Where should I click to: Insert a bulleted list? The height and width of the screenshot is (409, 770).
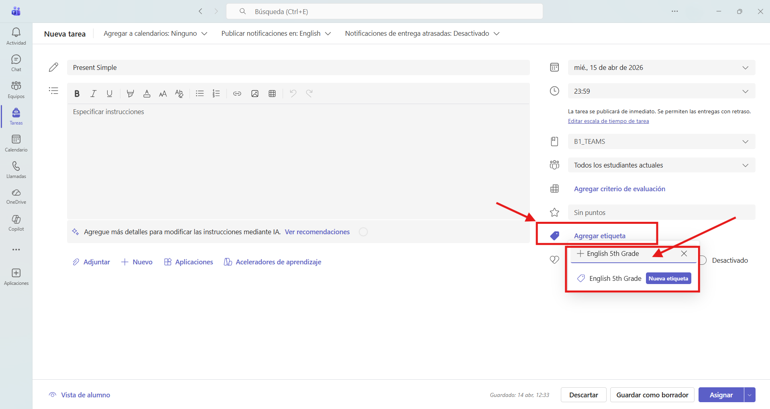click(200, 94)
